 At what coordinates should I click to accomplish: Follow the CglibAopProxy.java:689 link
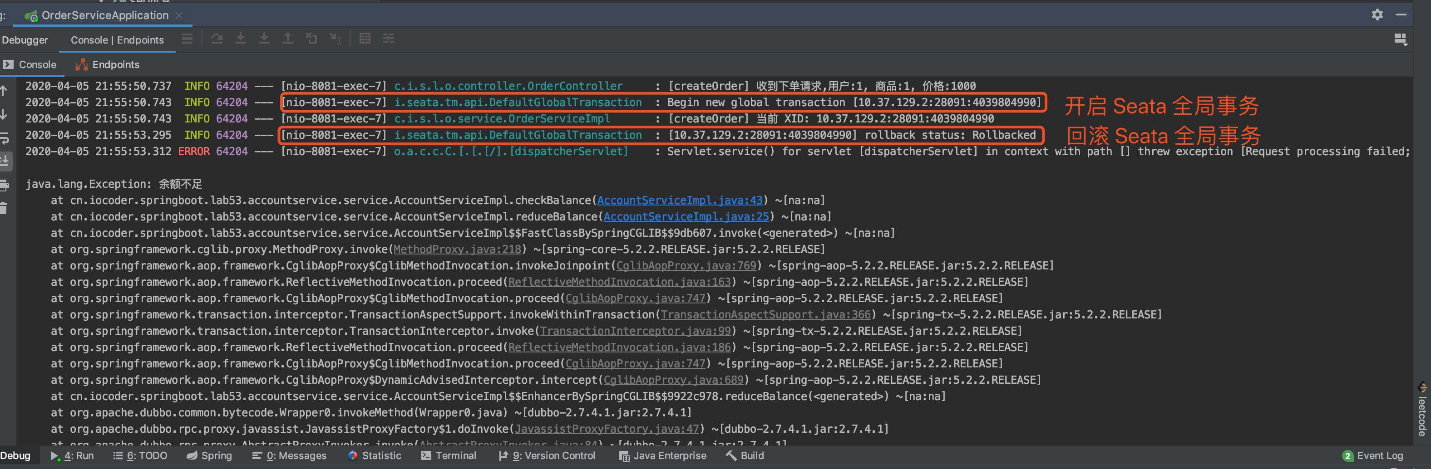673,380
